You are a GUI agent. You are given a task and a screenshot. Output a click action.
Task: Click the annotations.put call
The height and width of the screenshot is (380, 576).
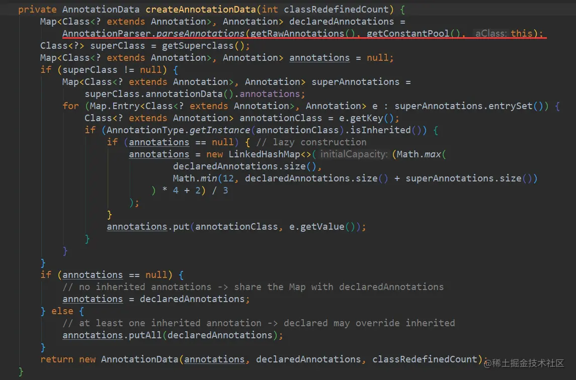click(x=148, y=227)
